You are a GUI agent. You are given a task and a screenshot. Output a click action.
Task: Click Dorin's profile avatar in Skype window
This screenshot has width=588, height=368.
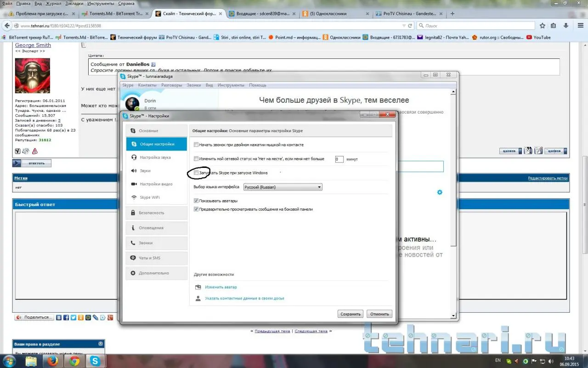tap(132, 103)
